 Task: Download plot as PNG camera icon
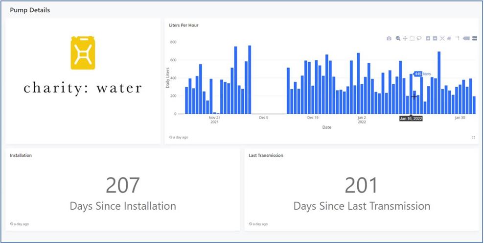click(389, 38)
